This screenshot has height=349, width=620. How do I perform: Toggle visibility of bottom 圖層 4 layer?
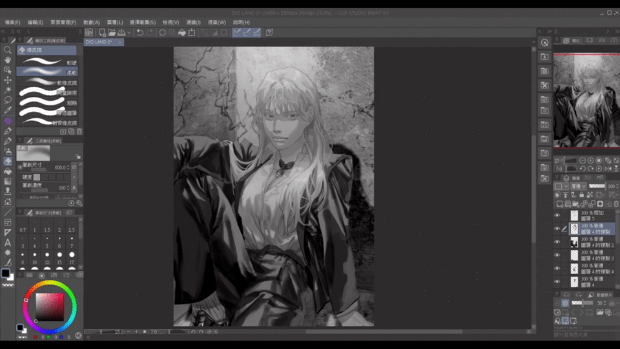(557, 282)
